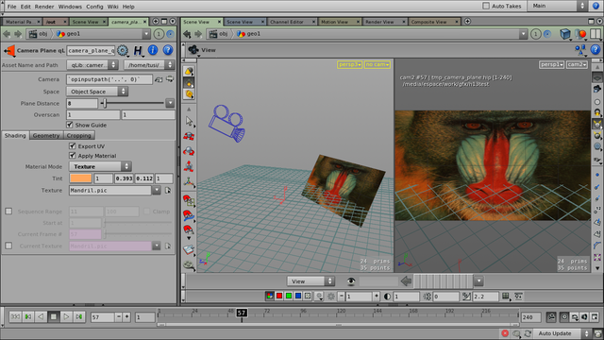Select the arrow Select tool in viewport toolbar
The height and width of the screenshot is (340, 604).
pyautogui.click(x=189, y=122)
